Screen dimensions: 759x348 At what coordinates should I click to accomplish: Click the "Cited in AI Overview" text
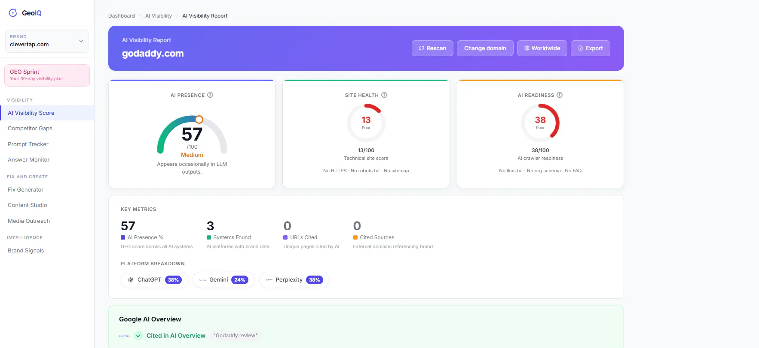(x=176, y=336)
